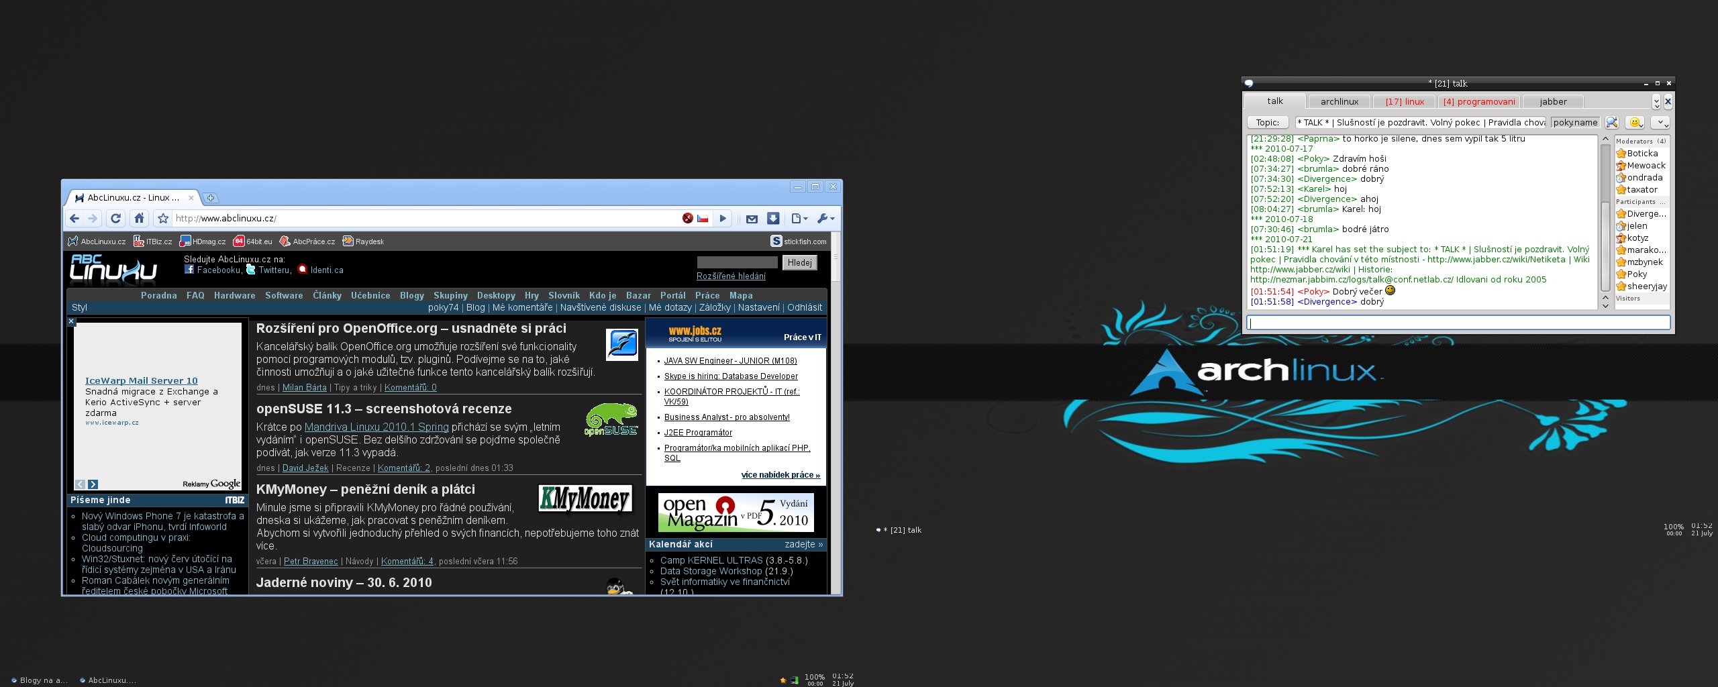Viewport: 1718px width, 687px height.
Task: Open the browser home page icon
Action: click(139, 218)
